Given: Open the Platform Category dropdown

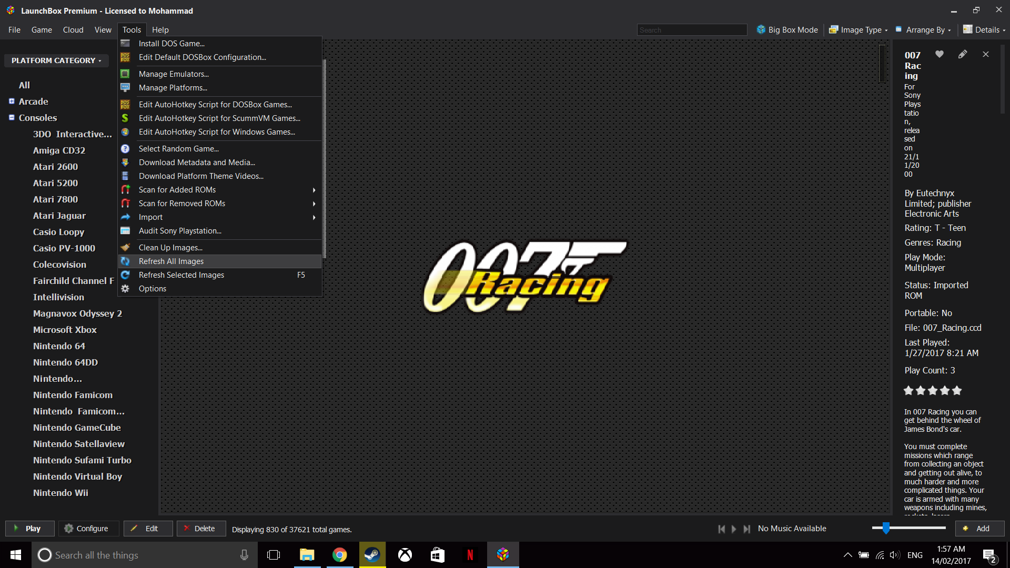Looking at the screenshot, I should (56, 60).
